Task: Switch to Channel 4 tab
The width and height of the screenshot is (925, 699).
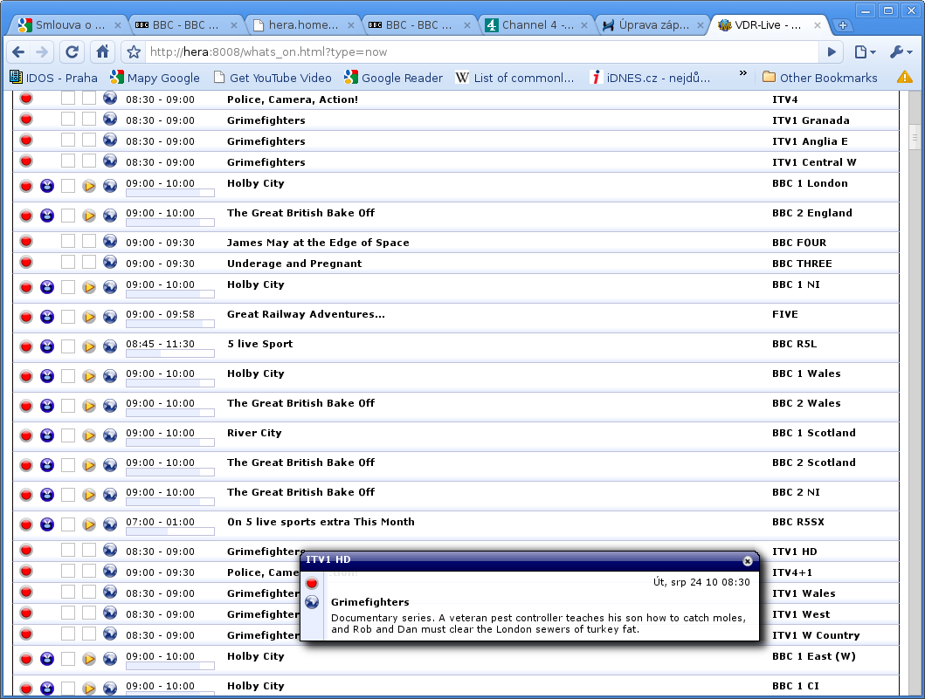Action: (536, 25)
